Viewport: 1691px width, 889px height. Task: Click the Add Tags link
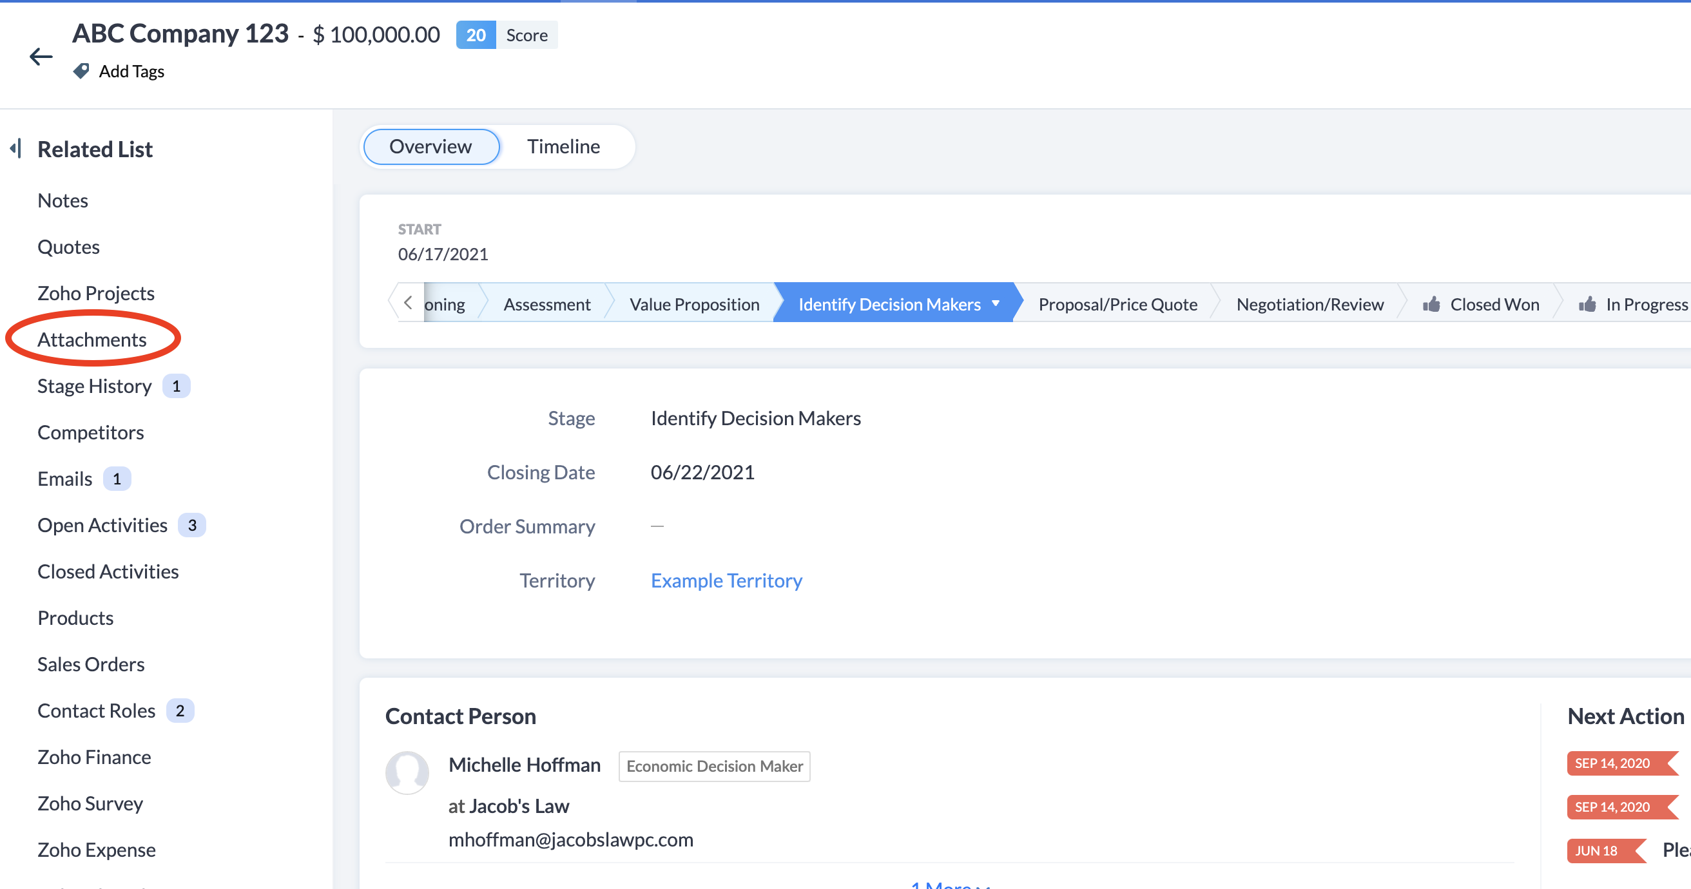click(x=131, y=71)
